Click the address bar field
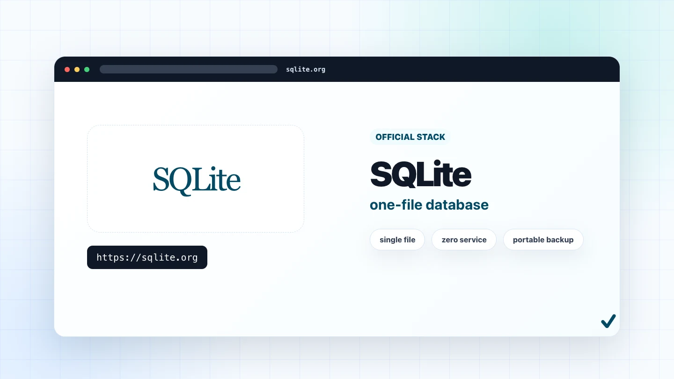 189,69
